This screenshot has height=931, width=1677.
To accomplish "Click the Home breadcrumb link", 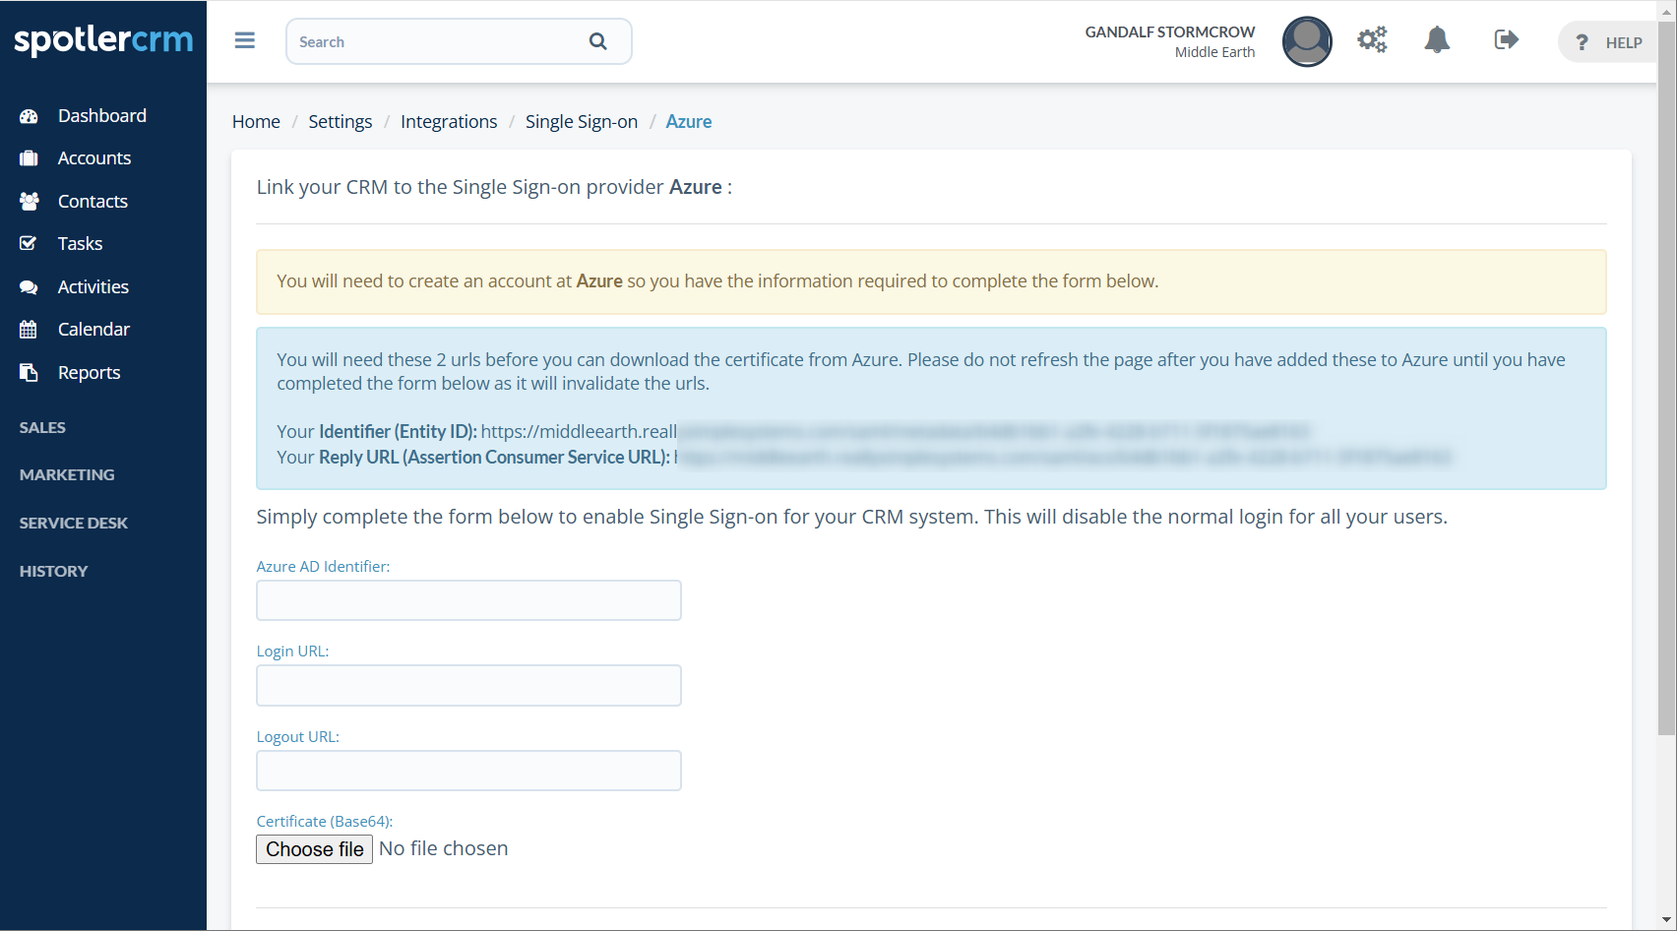I will tap(256, 121).
